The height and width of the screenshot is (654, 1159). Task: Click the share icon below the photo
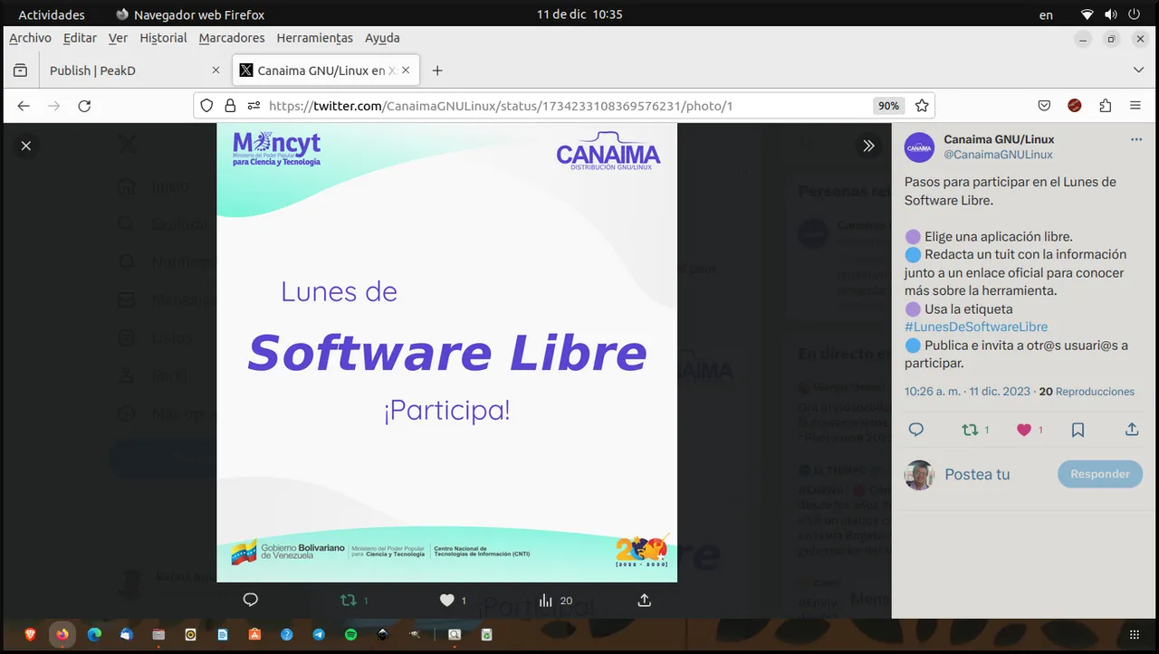(645, 600)
